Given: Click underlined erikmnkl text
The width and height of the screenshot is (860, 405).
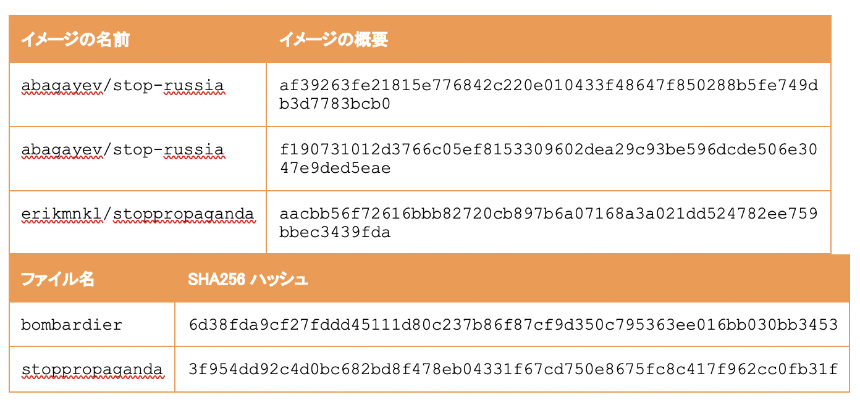Looking at the screenshot, I should pos(62,214).
